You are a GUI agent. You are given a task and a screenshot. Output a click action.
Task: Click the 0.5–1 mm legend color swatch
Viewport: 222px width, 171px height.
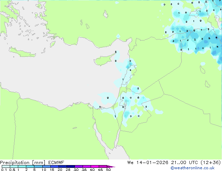click(x=14, y=166)
